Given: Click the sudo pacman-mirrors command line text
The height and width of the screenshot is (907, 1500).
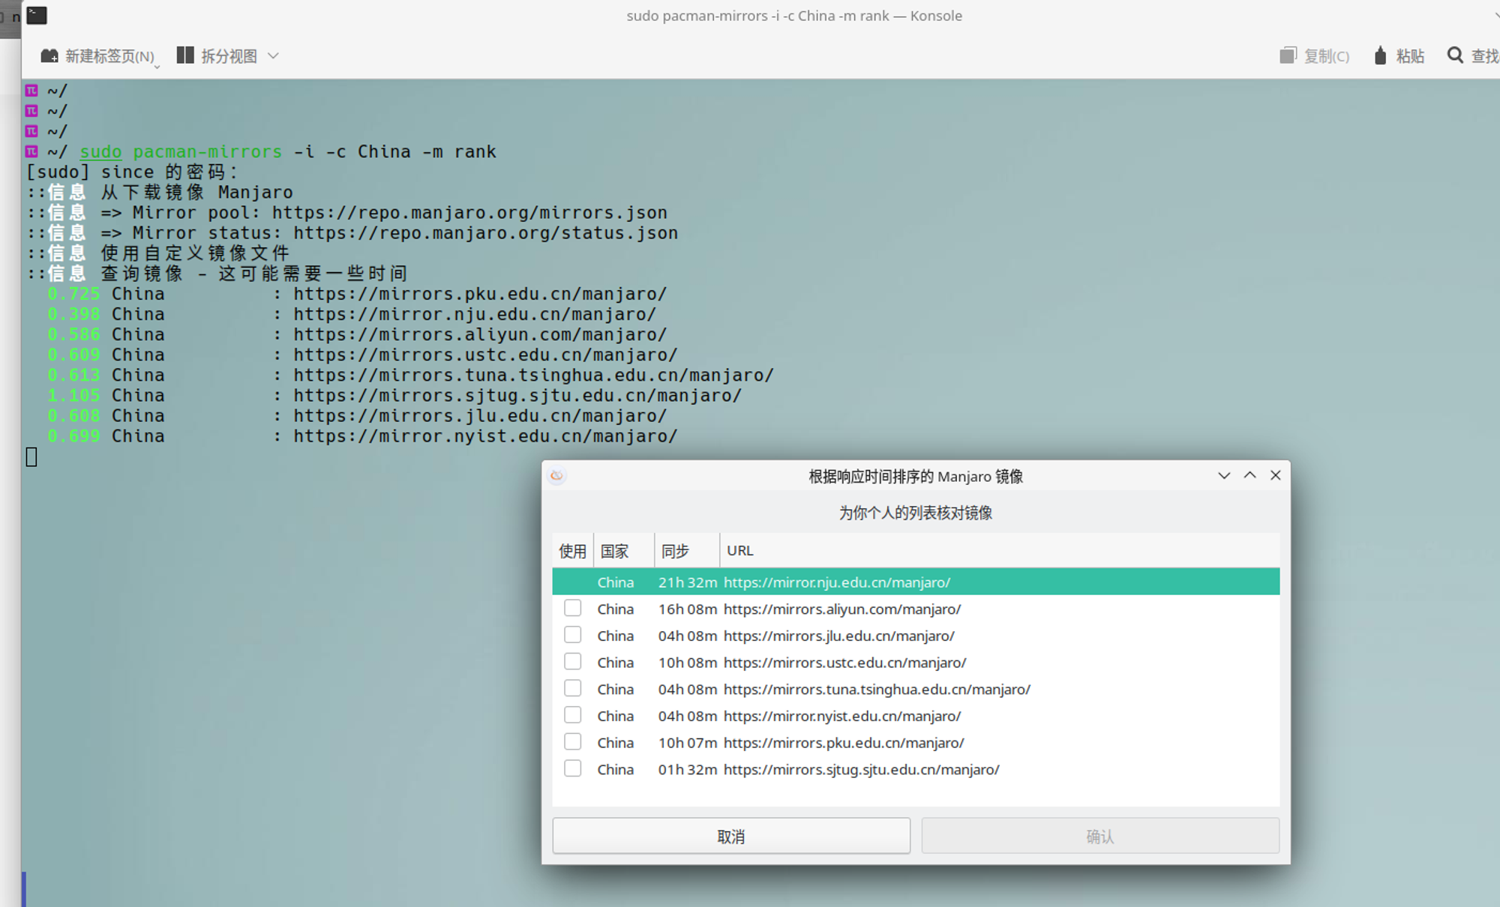Looking at the screenshot, I should 288,152.
